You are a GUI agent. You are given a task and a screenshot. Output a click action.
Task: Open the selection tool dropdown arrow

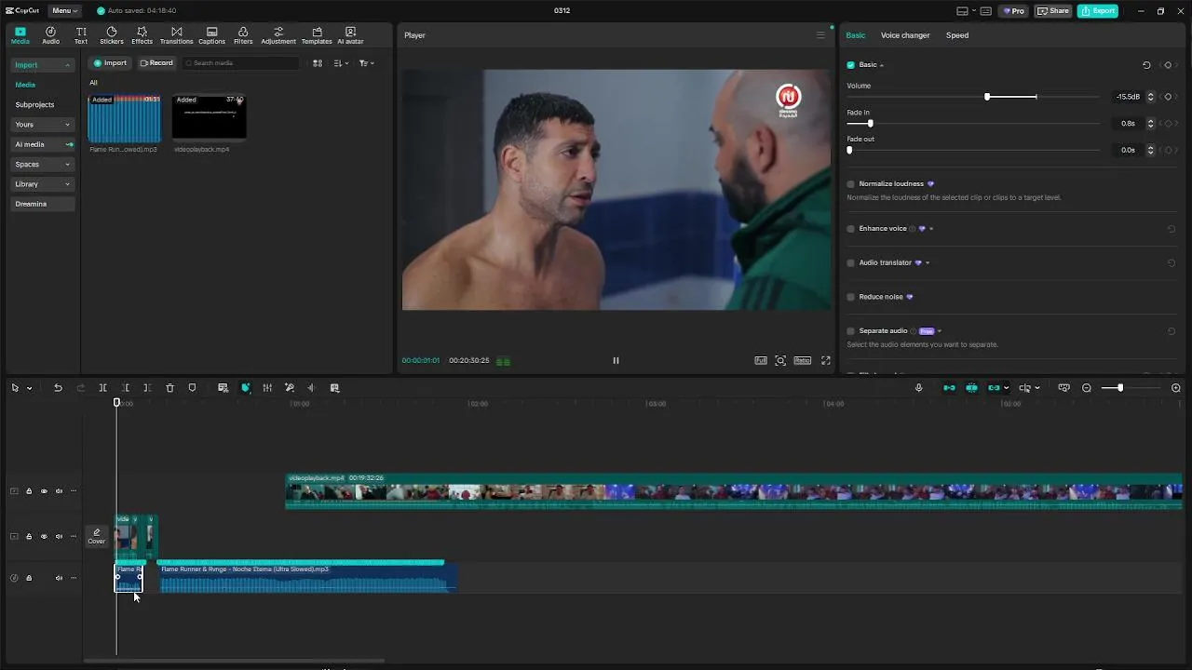point(29,388)
